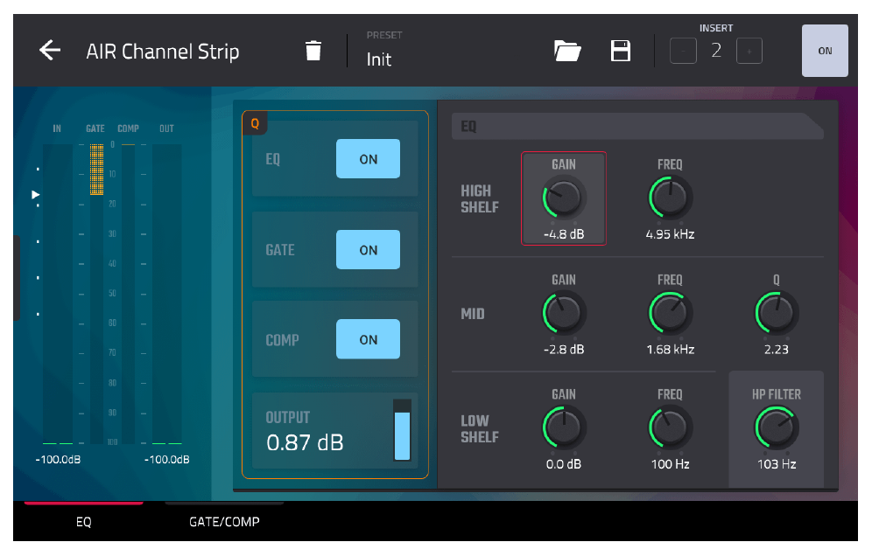Toggle the EQ section ON switch
The image size is (872, 556).
pyautogui.click(x=368, y=159)
